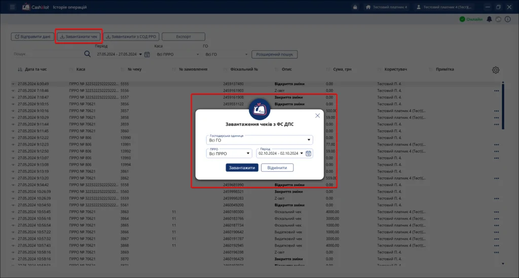519x278 pixels.
Task: Open row actions for check 3868
Action: (x=497, y=246)
